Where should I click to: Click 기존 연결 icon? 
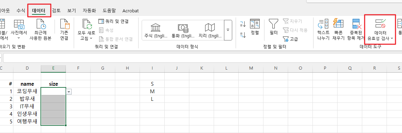coord(64,24)
